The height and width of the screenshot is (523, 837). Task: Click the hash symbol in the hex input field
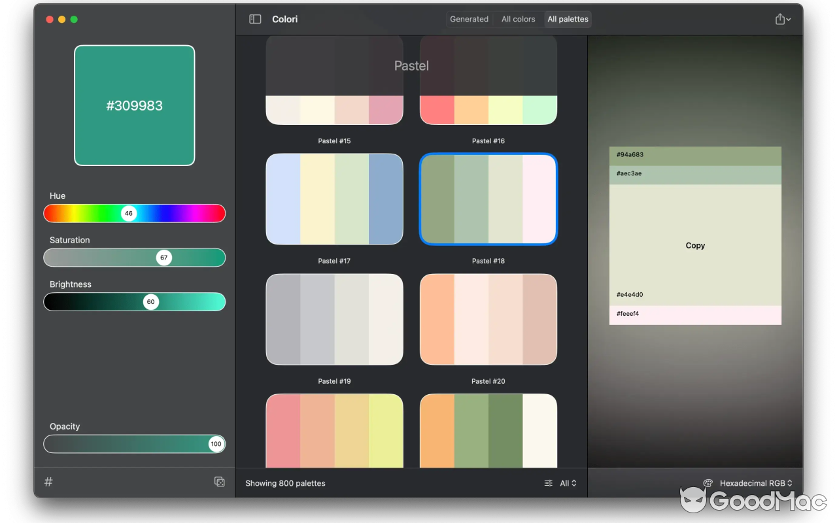(48, 482)
